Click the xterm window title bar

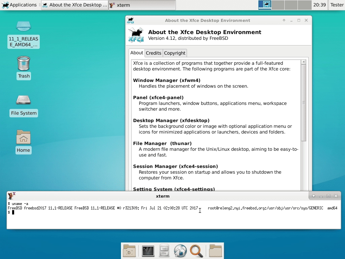[x=163, y=196]
